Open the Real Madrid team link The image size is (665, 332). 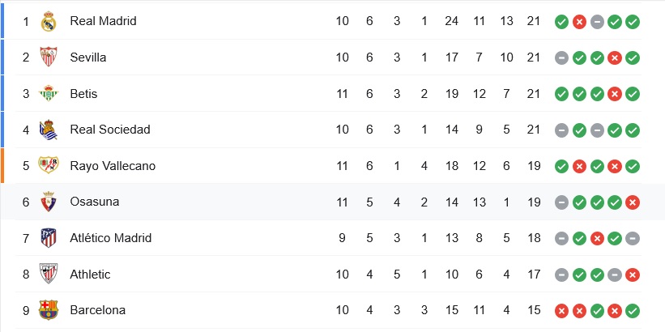pyautogui.click(x=103, y=21)
